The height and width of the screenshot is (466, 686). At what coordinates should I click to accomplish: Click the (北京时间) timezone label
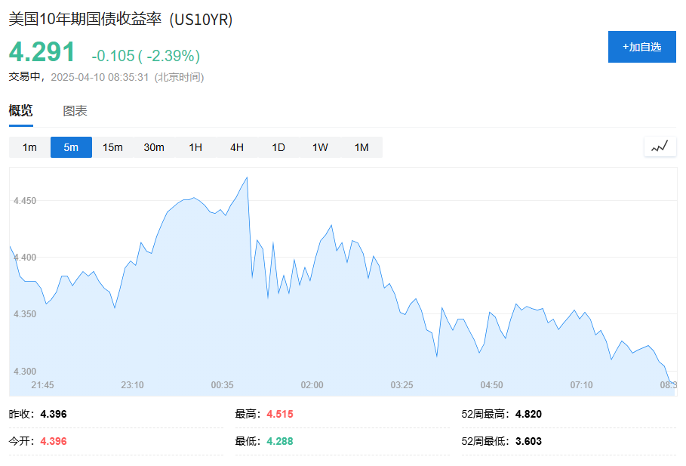point(180,77)
